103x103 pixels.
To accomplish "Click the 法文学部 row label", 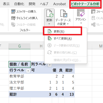I will coord(17,82).
